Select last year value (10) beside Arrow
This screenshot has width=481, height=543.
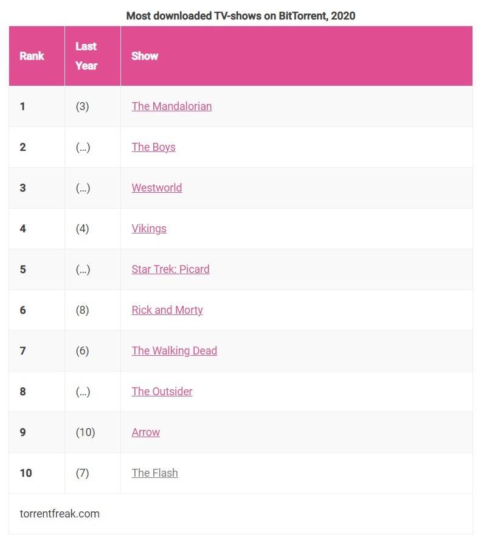click(85, 432)
